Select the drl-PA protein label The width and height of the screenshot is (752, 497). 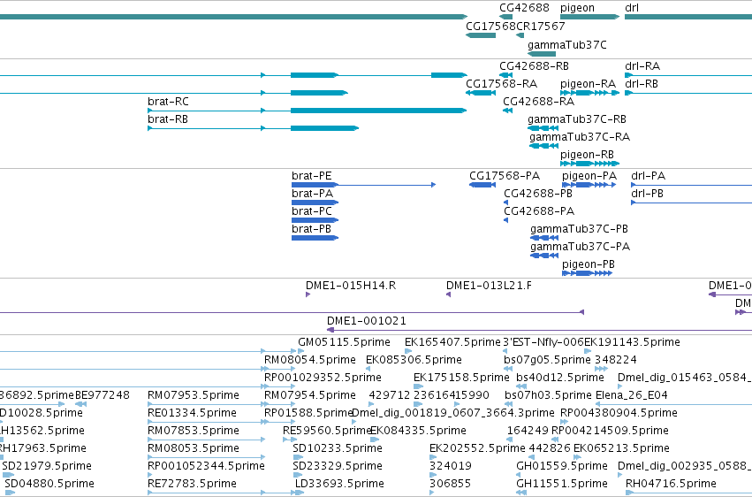click(x=649, y=176)
